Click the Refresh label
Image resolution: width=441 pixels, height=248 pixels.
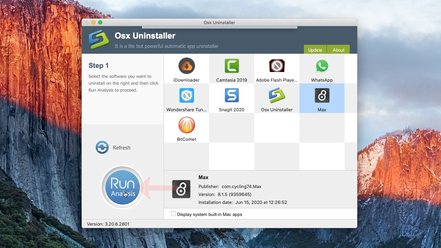122,148
